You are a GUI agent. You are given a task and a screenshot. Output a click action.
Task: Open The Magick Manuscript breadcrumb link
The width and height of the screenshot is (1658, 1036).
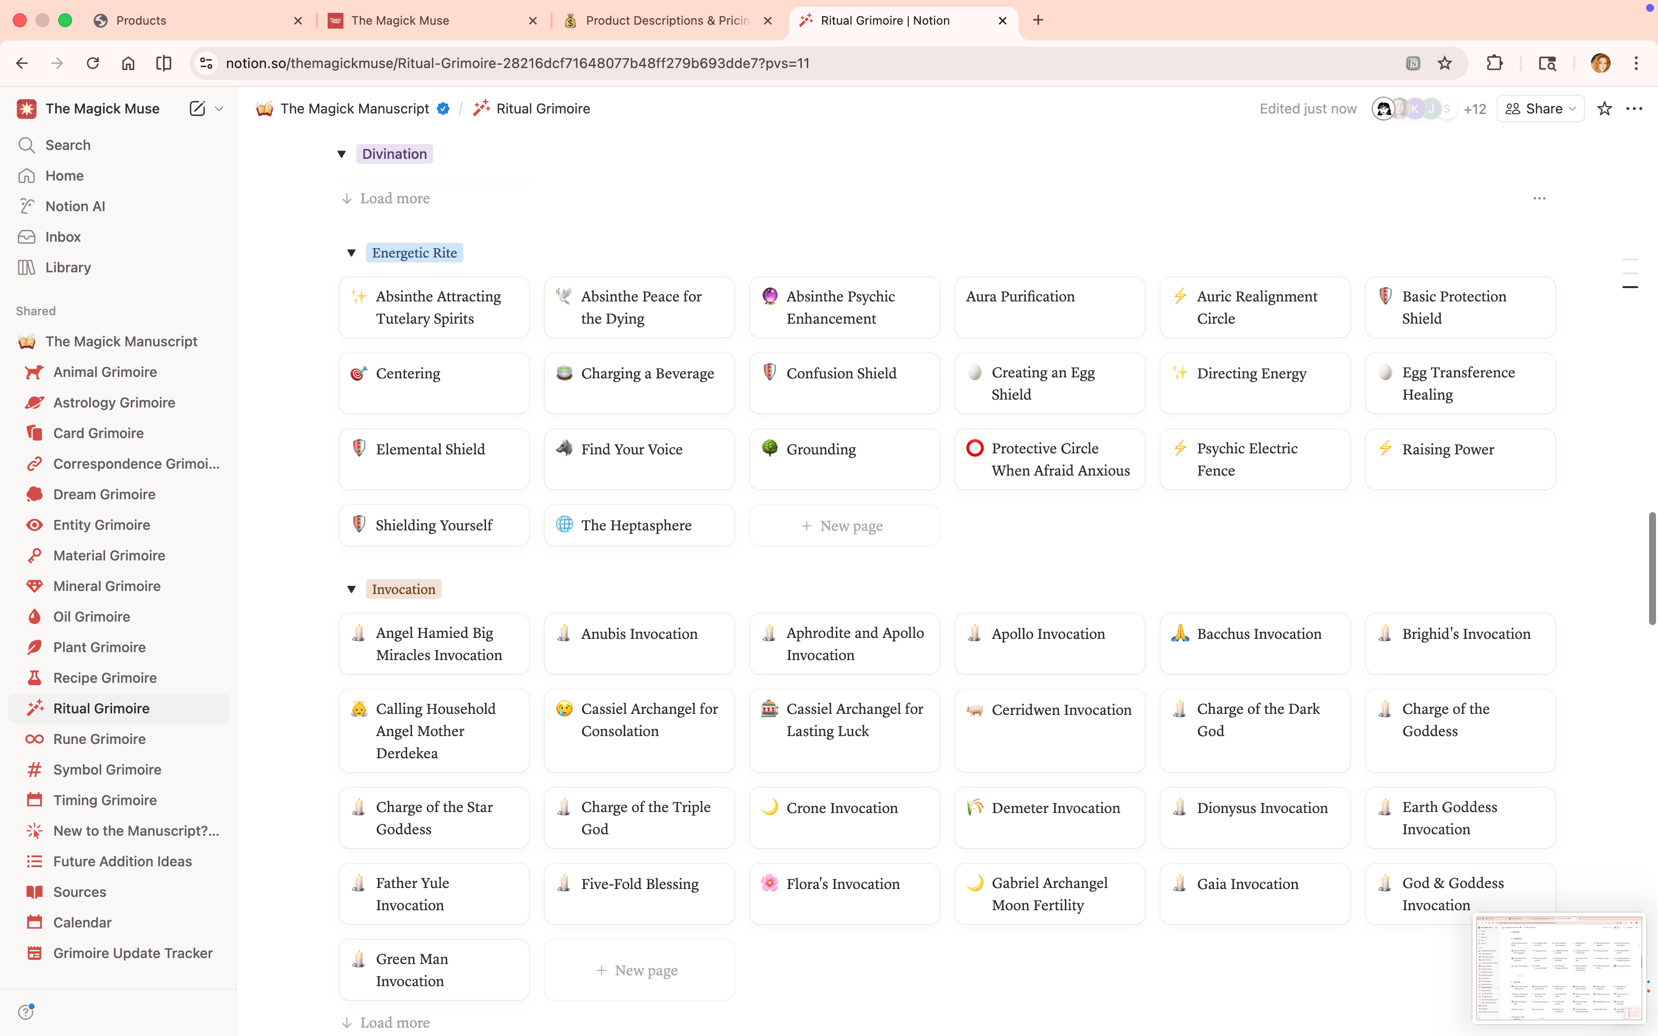tap(354, 108)
